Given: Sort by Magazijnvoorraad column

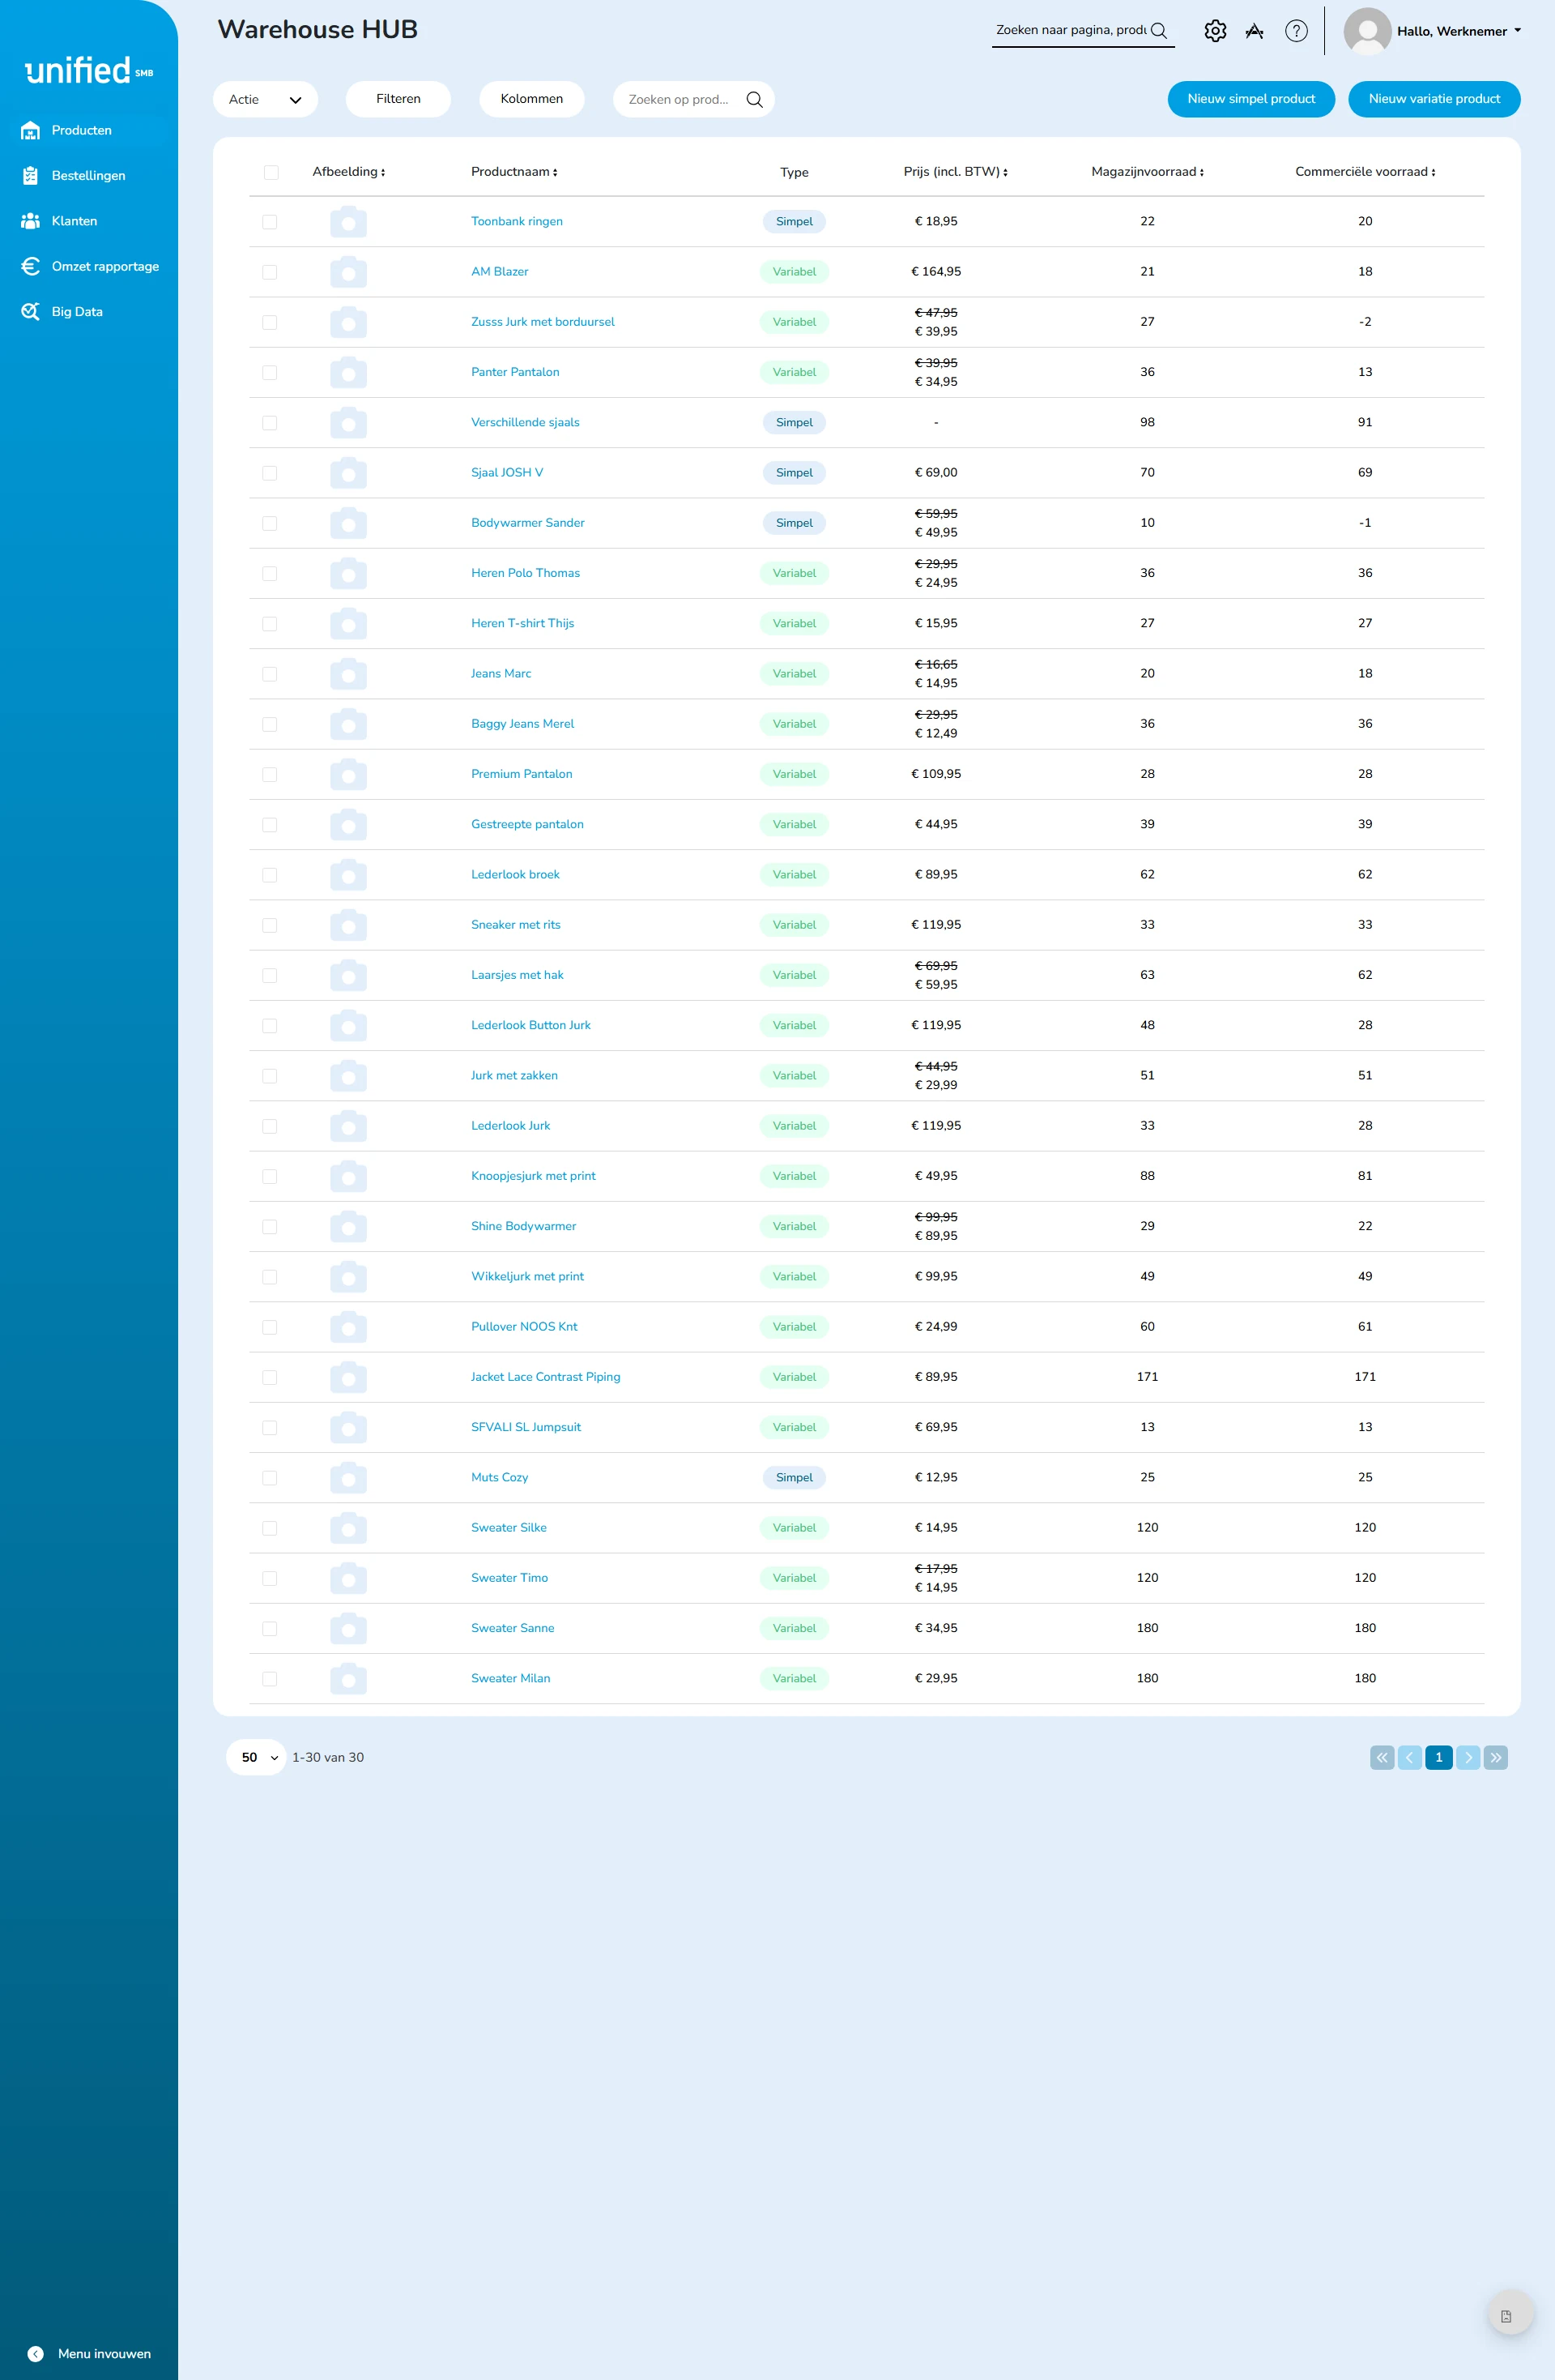Looking at the screenshot, I should click(1148, 172).
